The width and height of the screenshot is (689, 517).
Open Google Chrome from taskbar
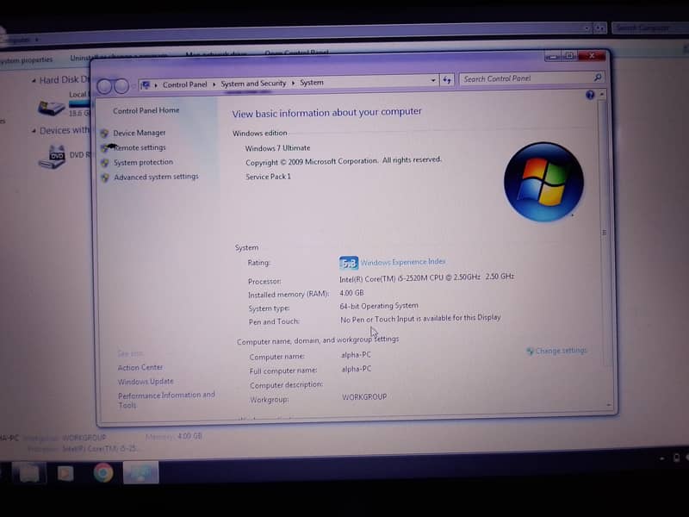103,472
